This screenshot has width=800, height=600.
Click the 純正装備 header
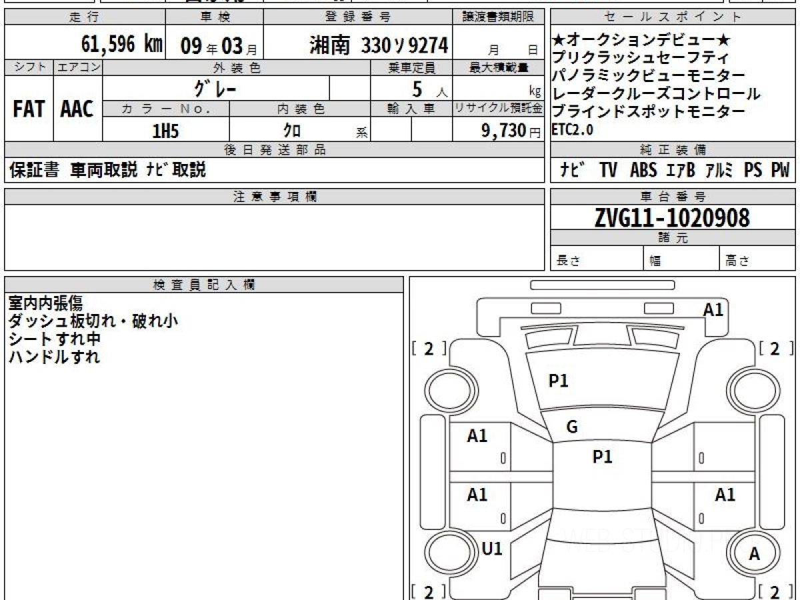coord(673,150)
